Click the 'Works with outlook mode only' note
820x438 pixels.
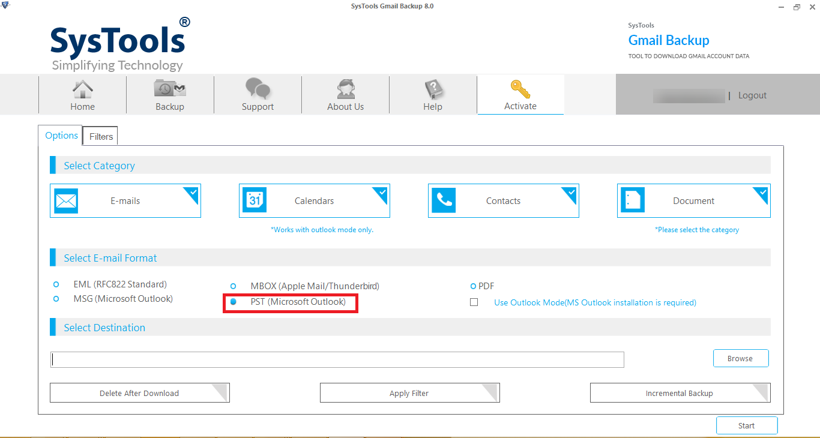pyautogui.click(x=322, y=230)
